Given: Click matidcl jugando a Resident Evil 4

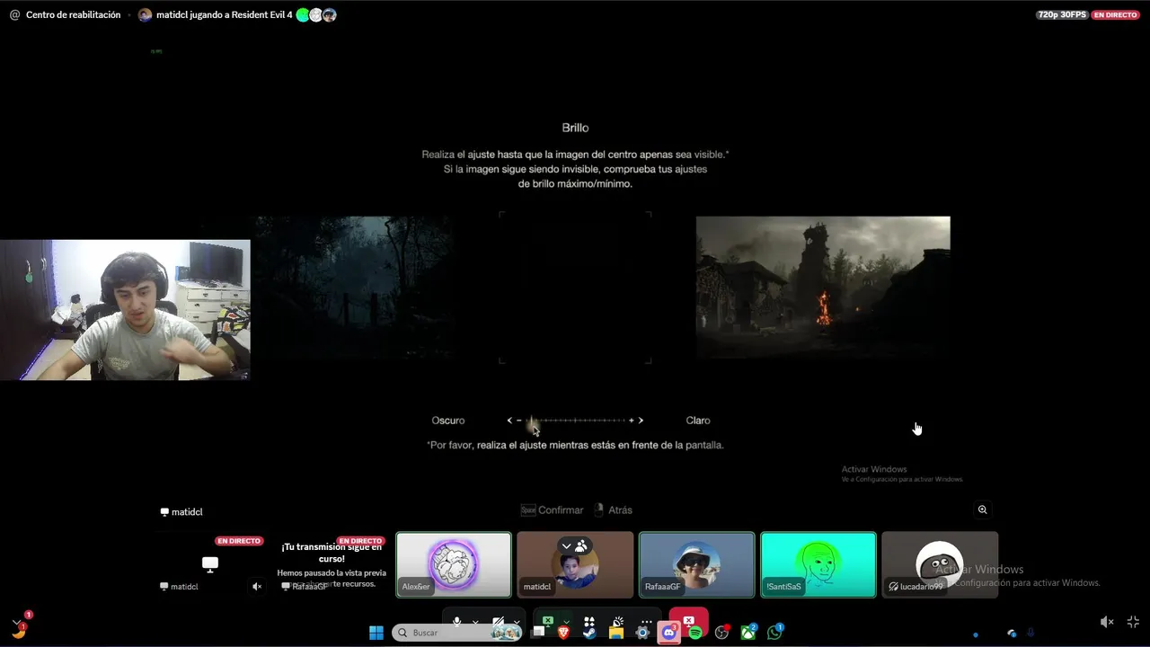Looking at the screenshot, I should [x=225, y=14].
